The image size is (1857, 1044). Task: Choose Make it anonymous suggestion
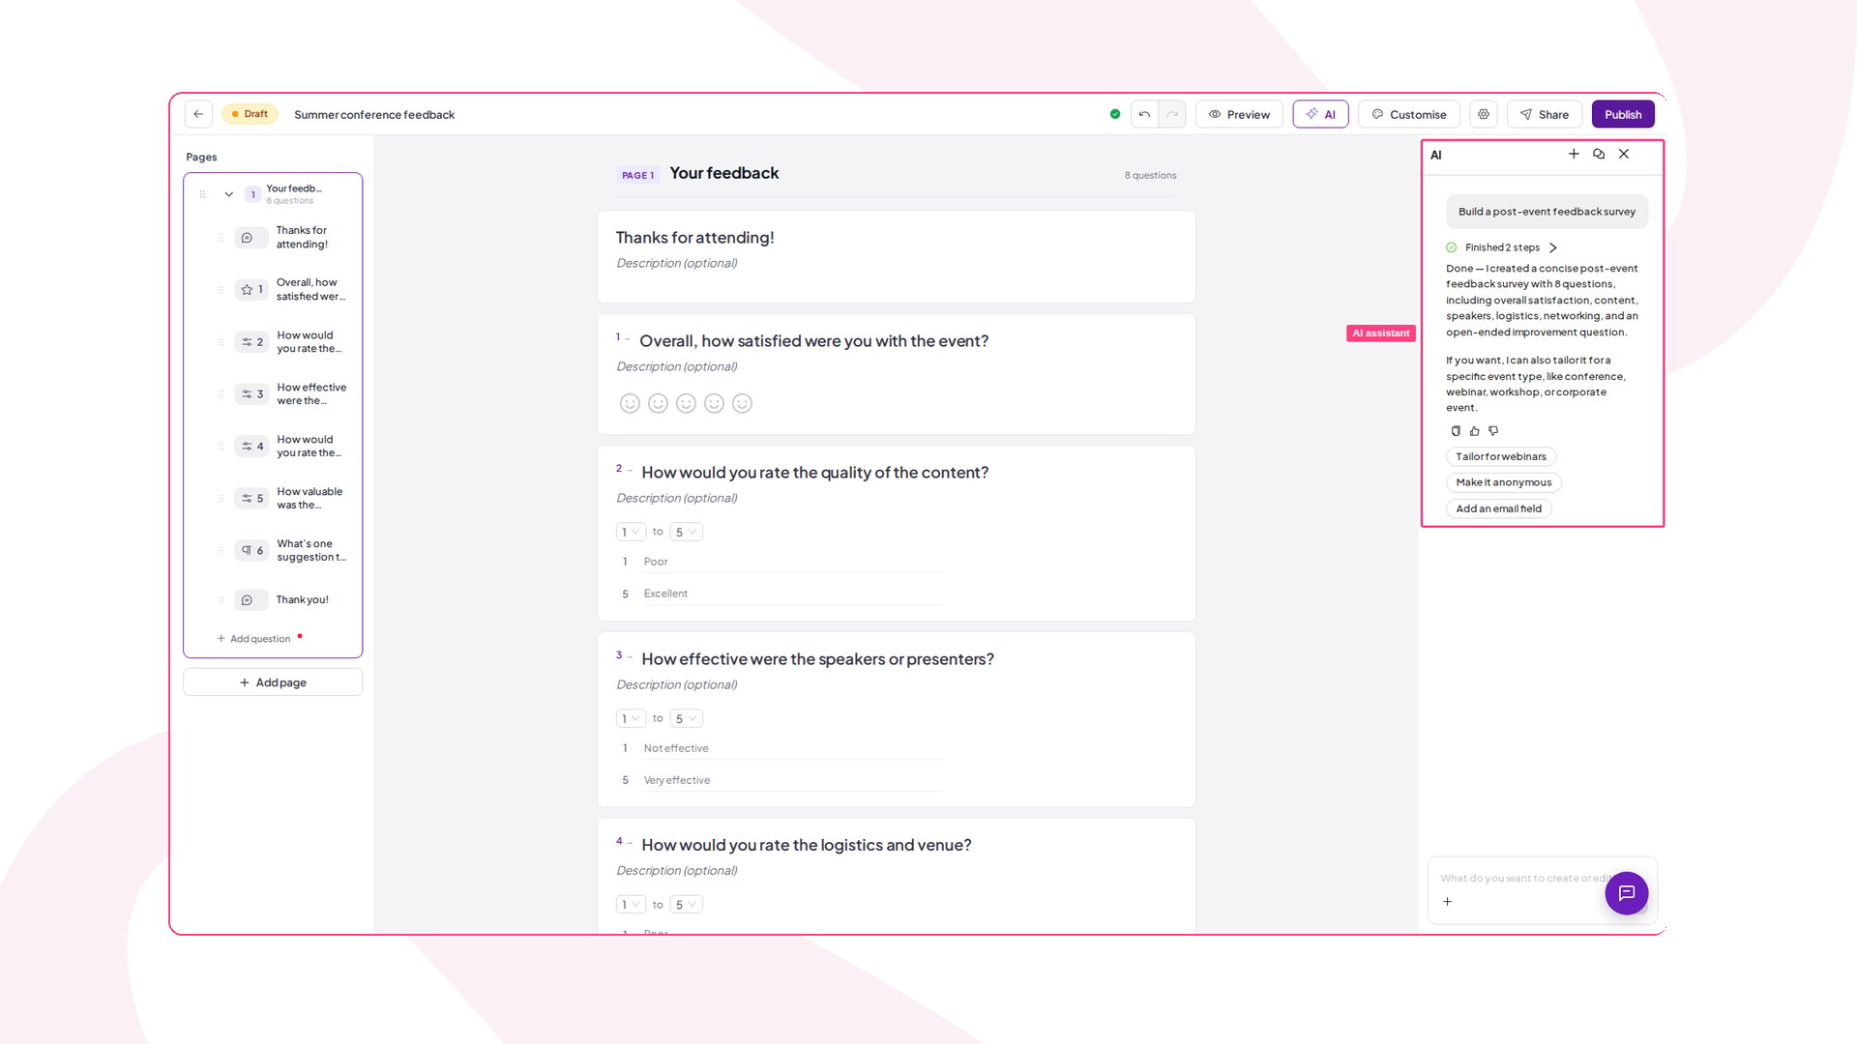pyautogui.click(x=1504, y=482)
